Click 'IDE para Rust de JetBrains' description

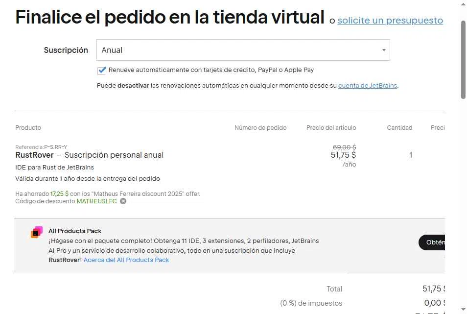[x=54, y=168]
